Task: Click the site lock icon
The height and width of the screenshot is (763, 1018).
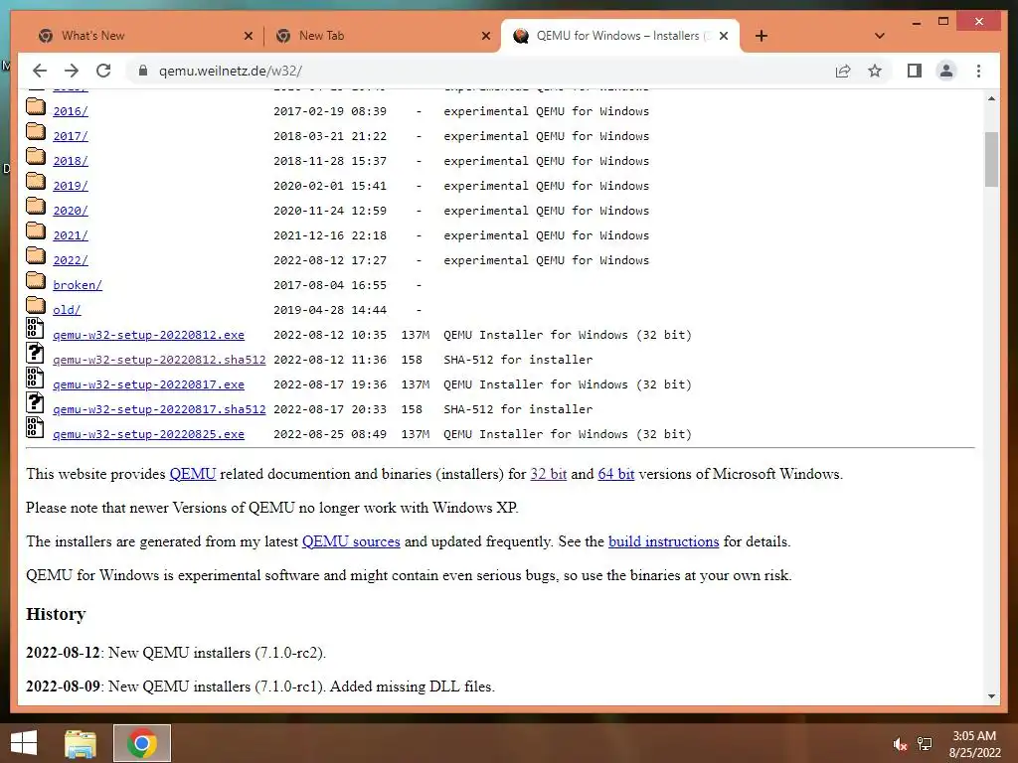Action: click(143, 71)
